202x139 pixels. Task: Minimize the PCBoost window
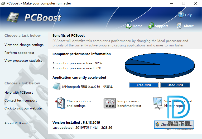[x=172, y=3]
